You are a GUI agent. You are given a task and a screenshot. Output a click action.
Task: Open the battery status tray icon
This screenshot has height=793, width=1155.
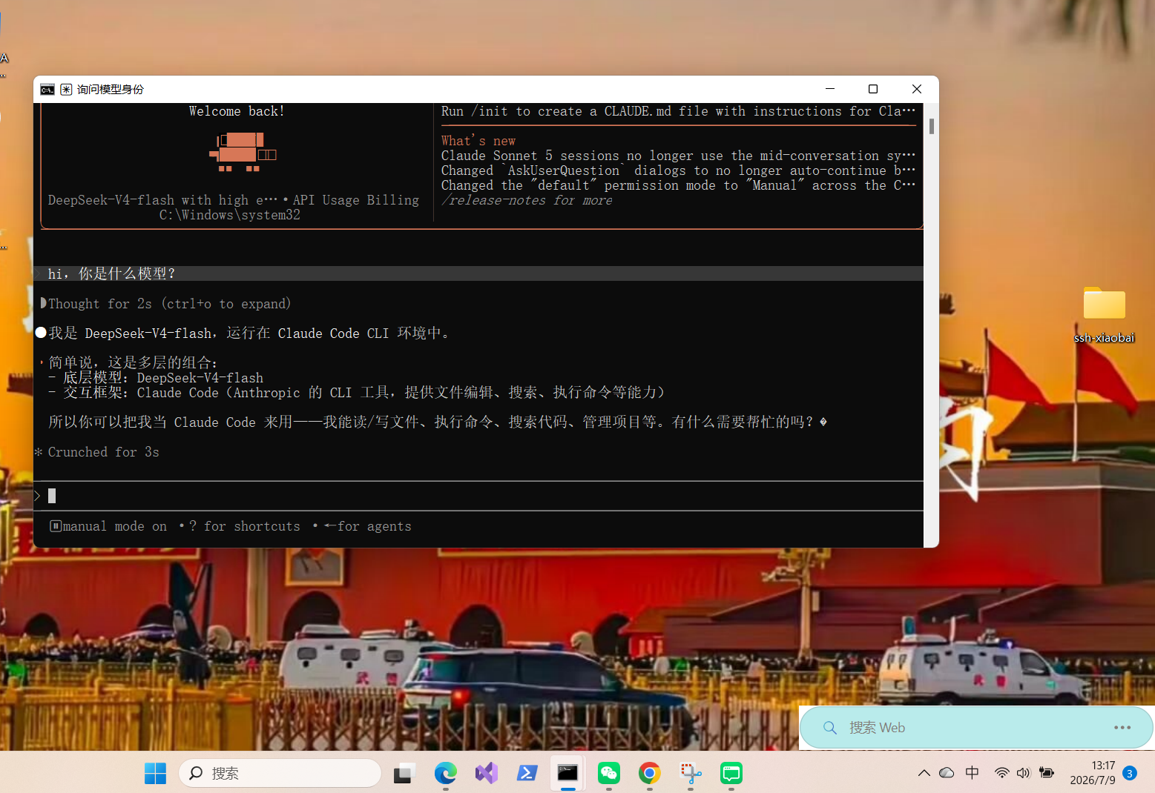(x=1047, y=773)
